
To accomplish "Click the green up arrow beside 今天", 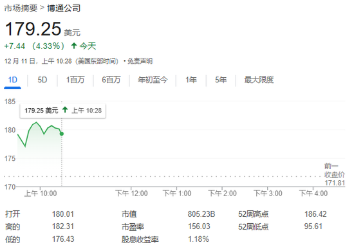I will 73,46.
